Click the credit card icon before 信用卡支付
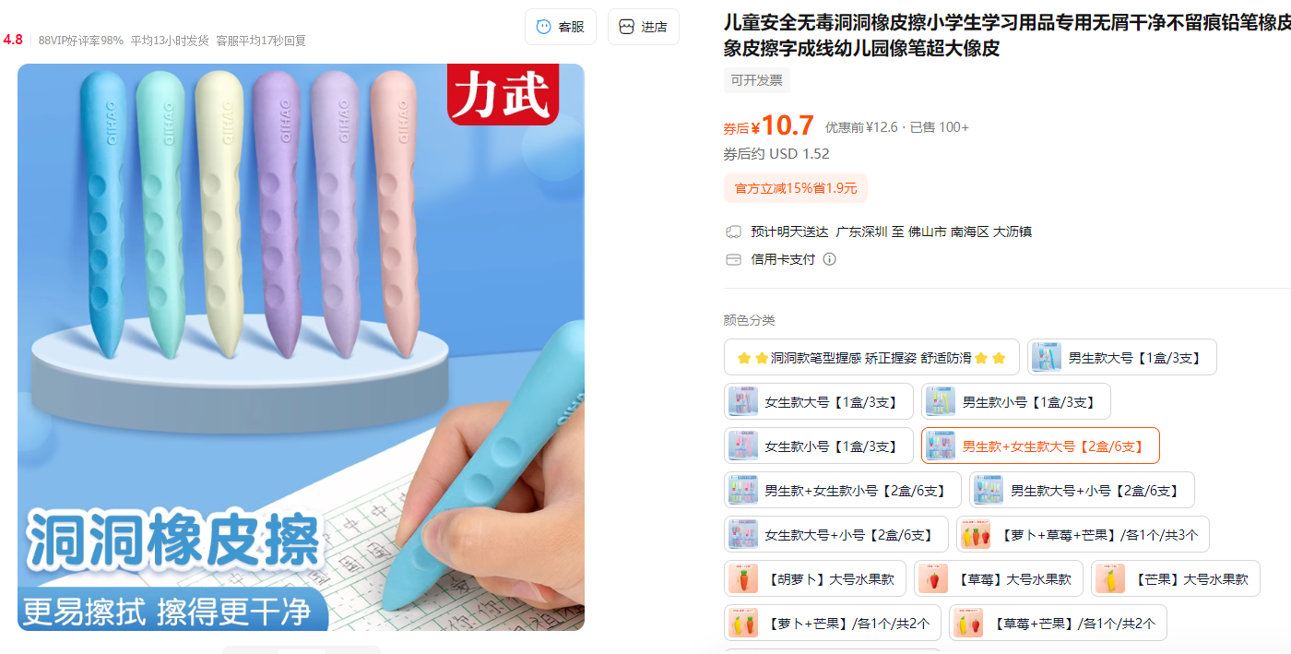This screenshot has width=1291, height=654. pyautogui.click(x=734, y=259)
